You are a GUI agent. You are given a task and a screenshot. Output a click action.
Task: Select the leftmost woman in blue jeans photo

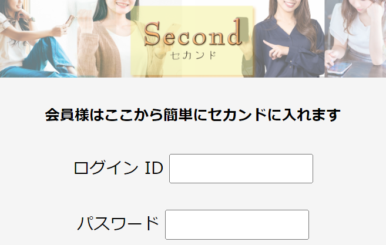tap(39, 39)
